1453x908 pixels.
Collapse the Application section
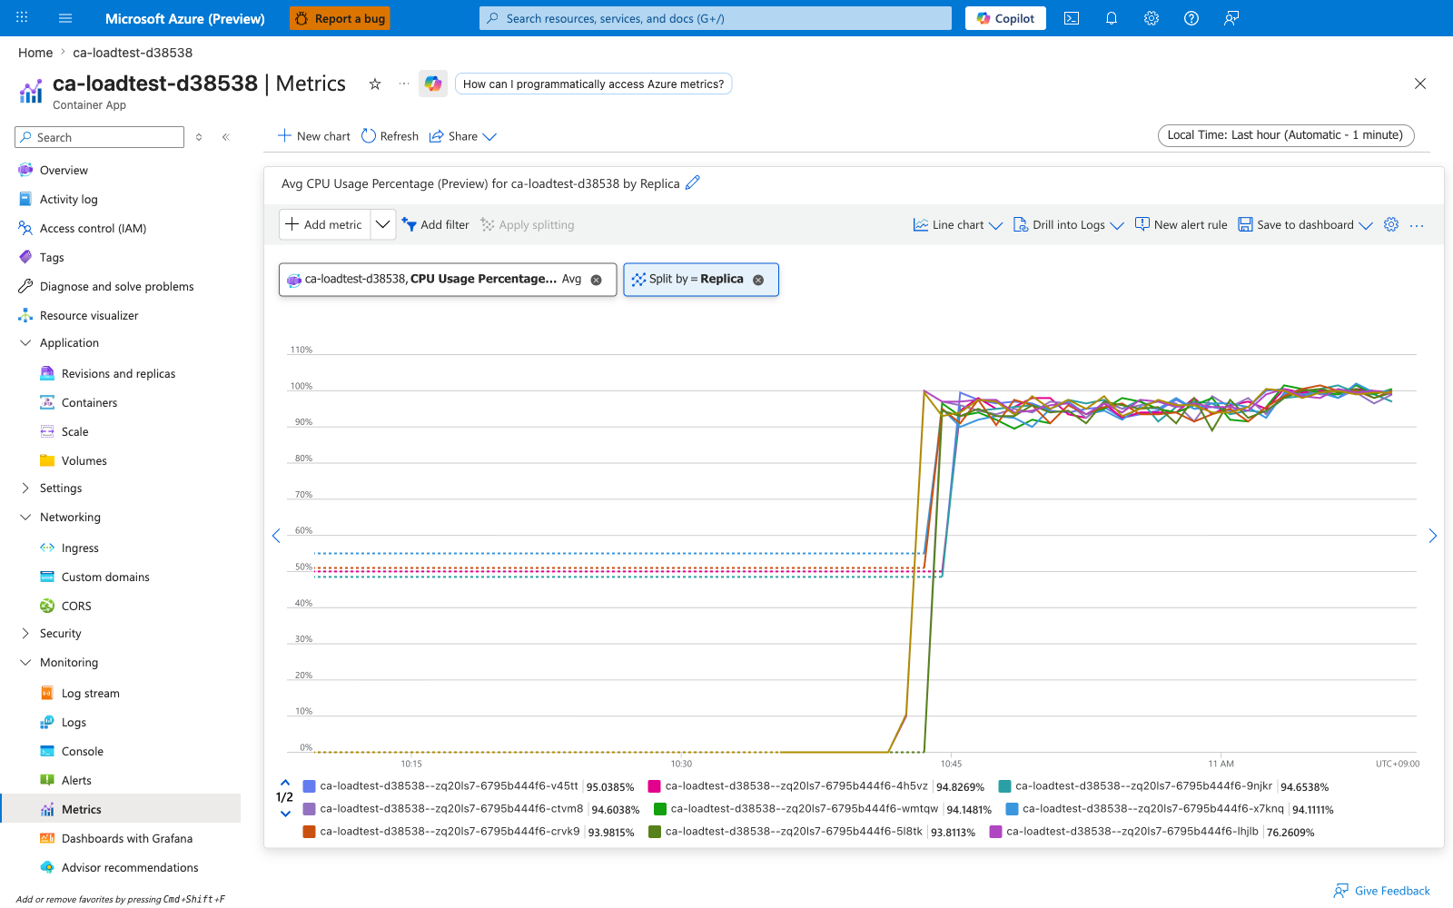click(x=25, y=343)
